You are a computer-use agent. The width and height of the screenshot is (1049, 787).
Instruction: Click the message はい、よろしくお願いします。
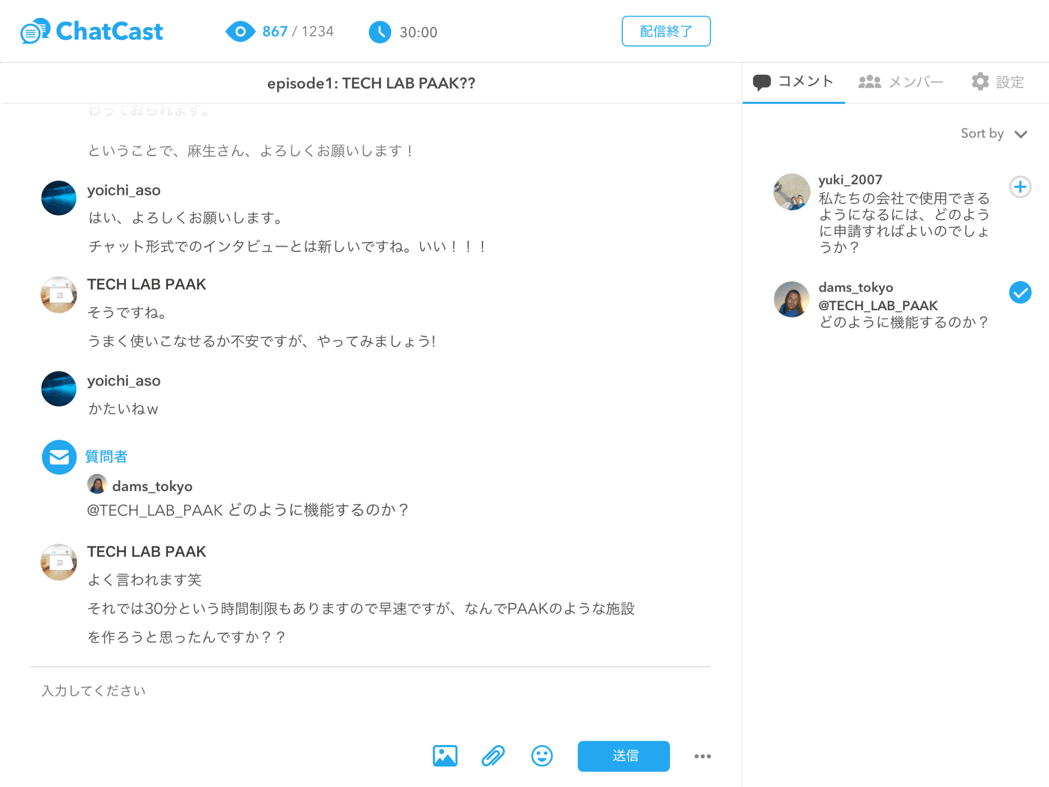pyautogui.click(x=186, y=218)
